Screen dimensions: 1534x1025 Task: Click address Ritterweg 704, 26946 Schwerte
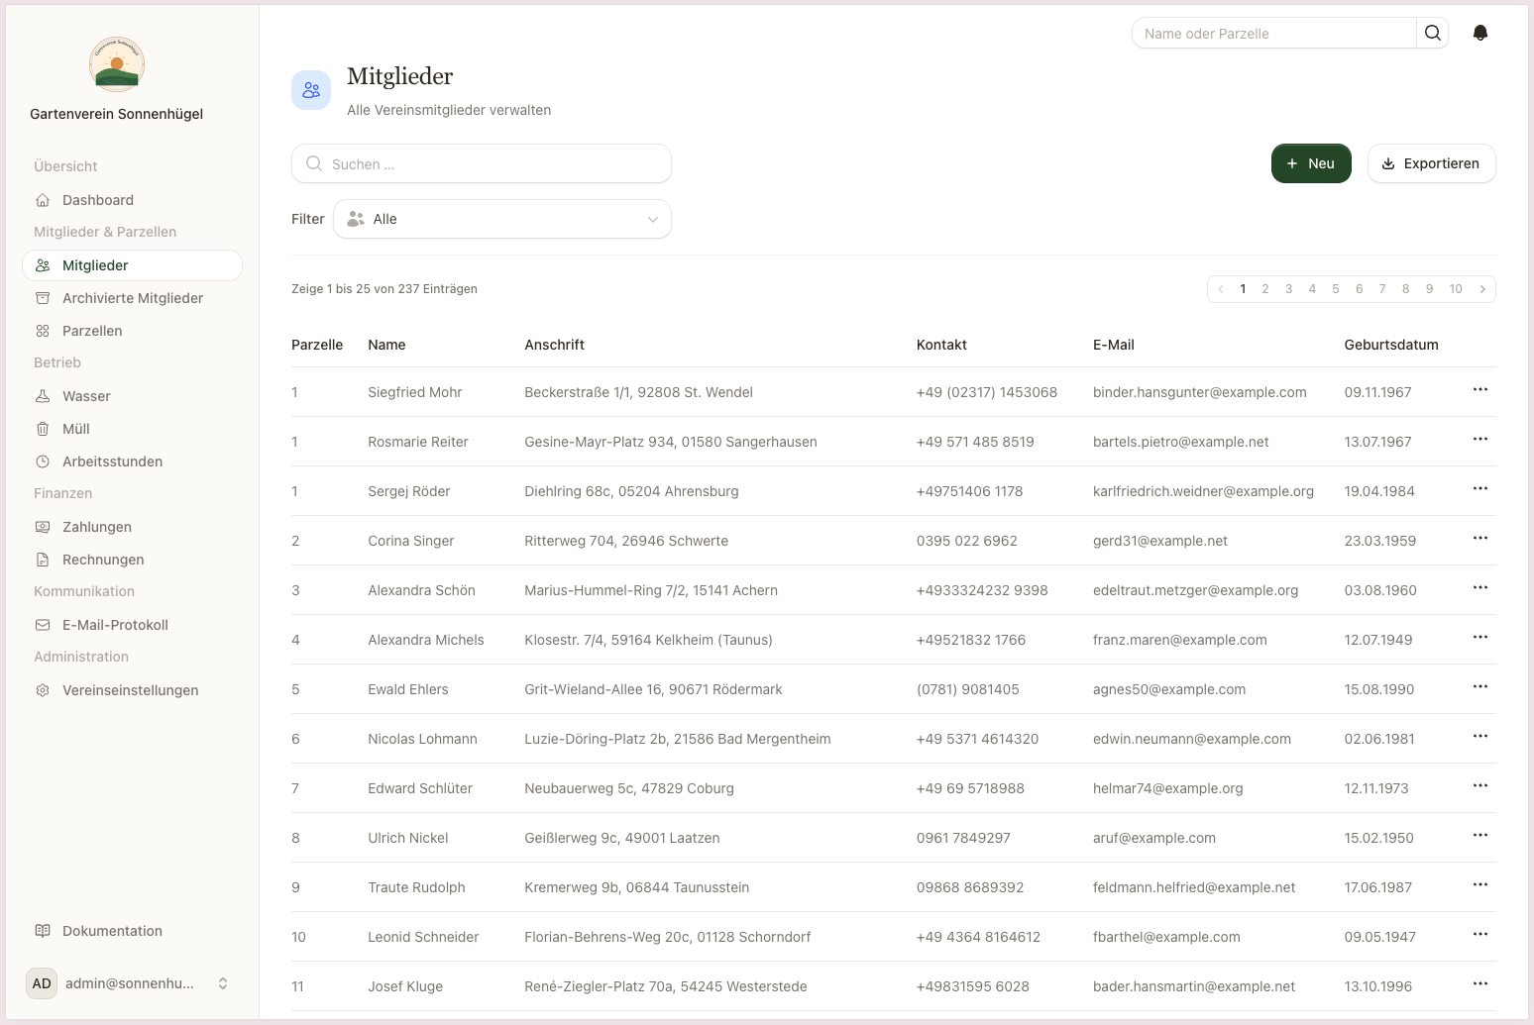tap(626, 541)
